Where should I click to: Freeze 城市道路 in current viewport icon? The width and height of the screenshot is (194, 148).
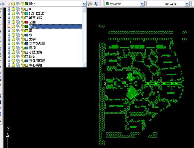pyautogui.click(x=18, y=18)
